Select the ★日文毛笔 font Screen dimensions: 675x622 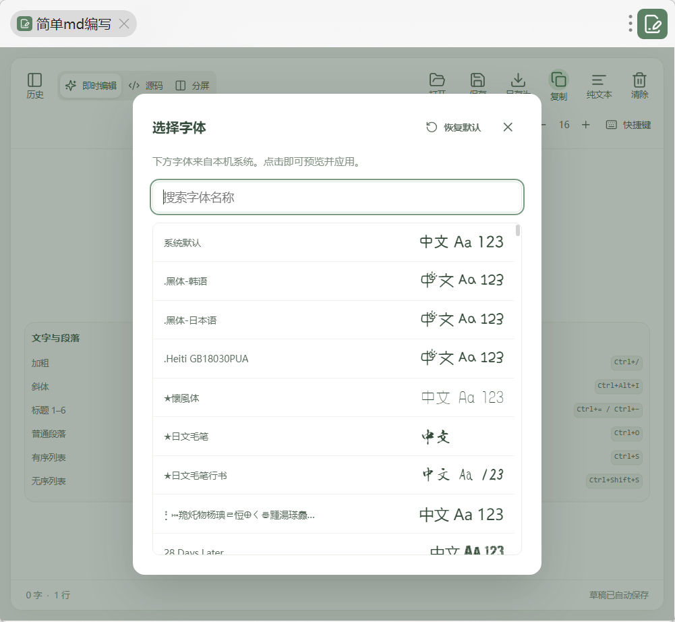point(334,436)
